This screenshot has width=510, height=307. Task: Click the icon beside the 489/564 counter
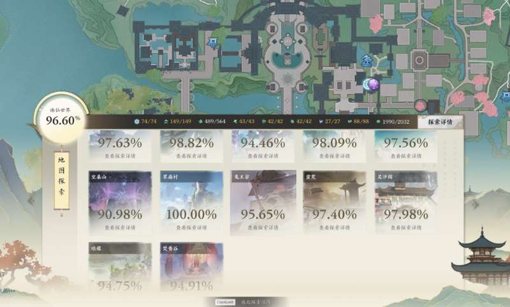200,121
